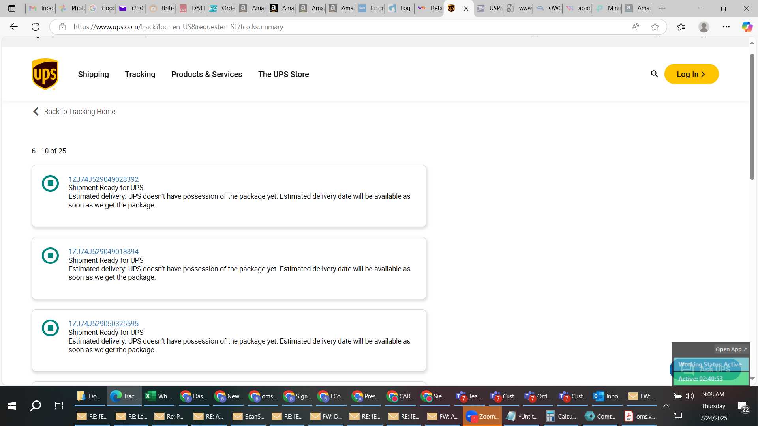The height and width of the screenshot is (426, 758).
Task: Click status icon for shipment 1ZJ74J529049028392
Action: 50,183
